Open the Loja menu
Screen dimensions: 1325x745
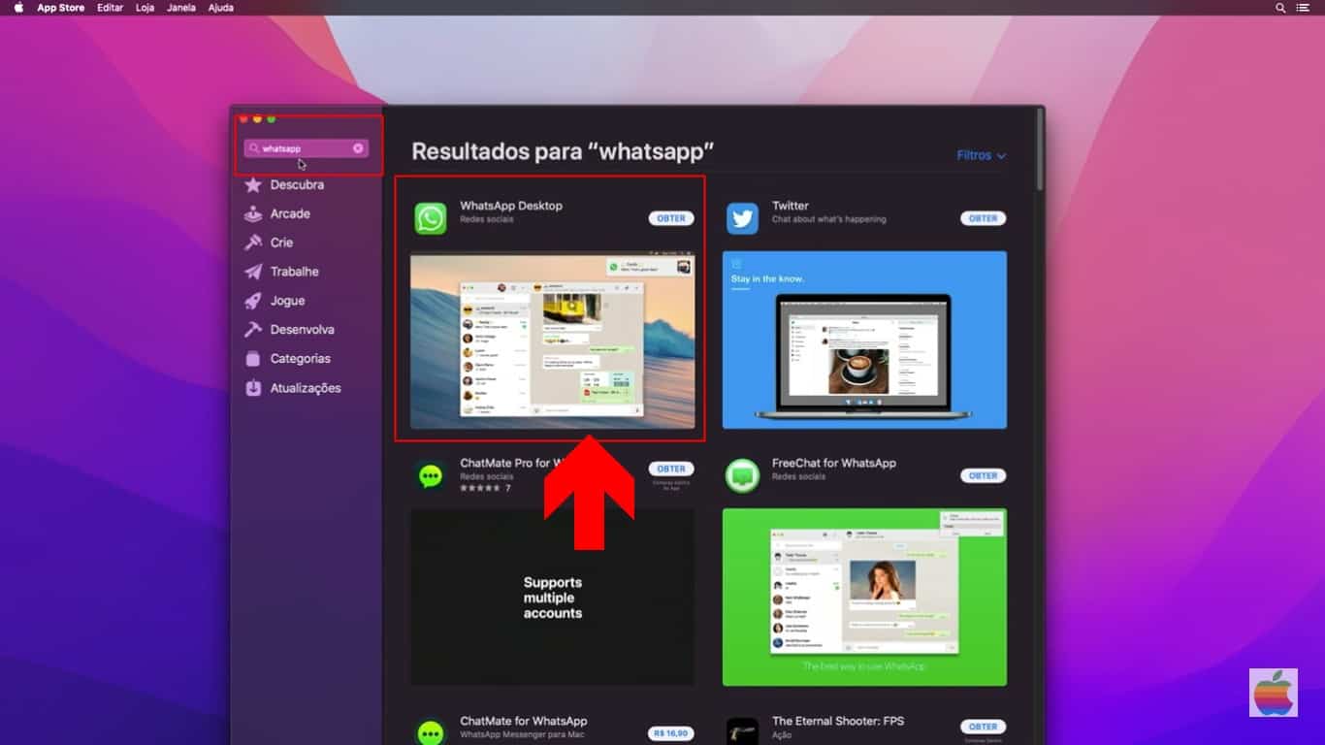coord(145,8)
